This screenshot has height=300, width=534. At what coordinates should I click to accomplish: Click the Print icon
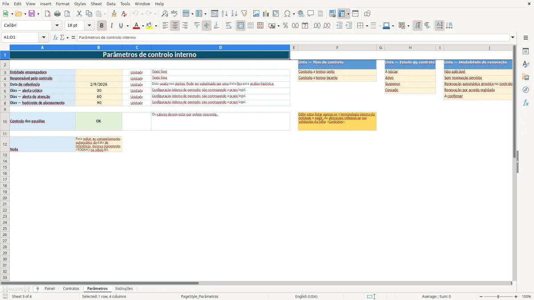click(57, 14)
